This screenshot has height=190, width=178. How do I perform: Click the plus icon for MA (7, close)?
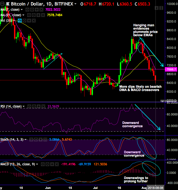click(37, 10)
